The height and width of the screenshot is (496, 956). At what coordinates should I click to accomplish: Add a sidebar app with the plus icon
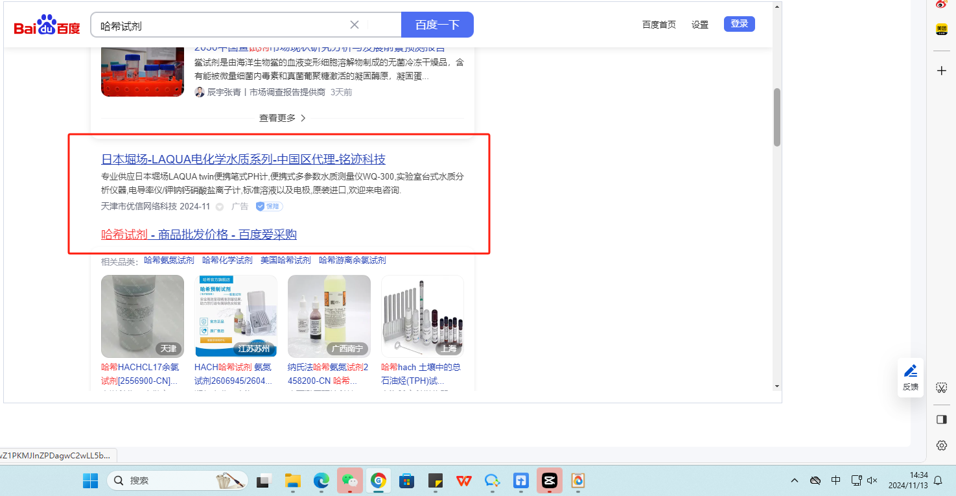[x=942, y=71]
